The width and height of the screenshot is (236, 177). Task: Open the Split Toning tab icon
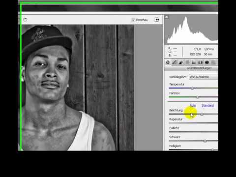click(x=194, y=62)
